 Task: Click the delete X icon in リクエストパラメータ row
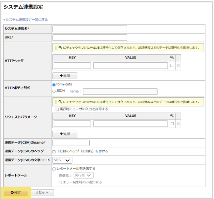click(178, 124)
